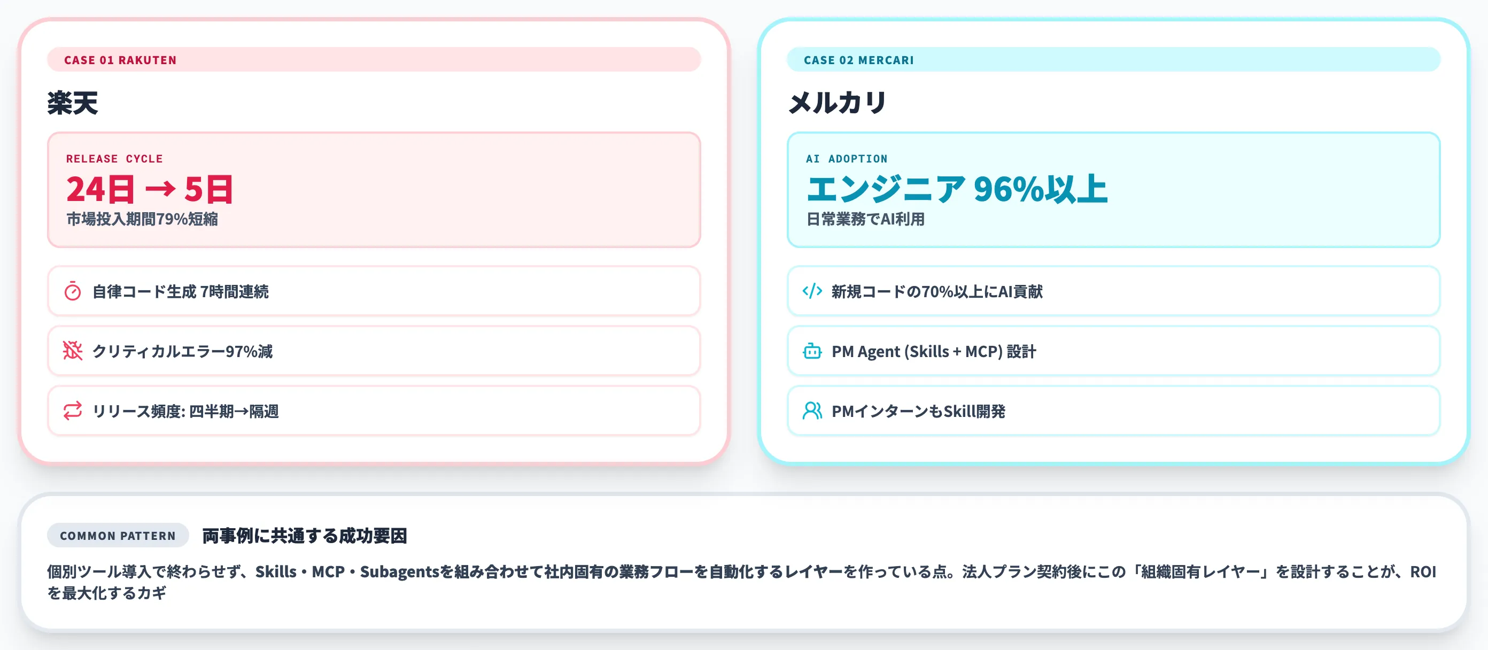Click the code brackets icon beside 新規コード
Image resolution: width=1488 pixels, height=650 pixels.
pyautogui.click(x=812, y=291)
